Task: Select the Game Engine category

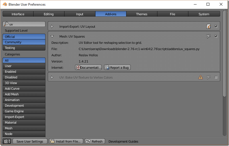Action: (x=24, y=111)
